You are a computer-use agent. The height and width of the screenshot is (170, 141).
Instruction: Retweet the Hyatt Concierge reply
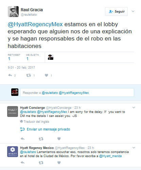tap(41, 139)
